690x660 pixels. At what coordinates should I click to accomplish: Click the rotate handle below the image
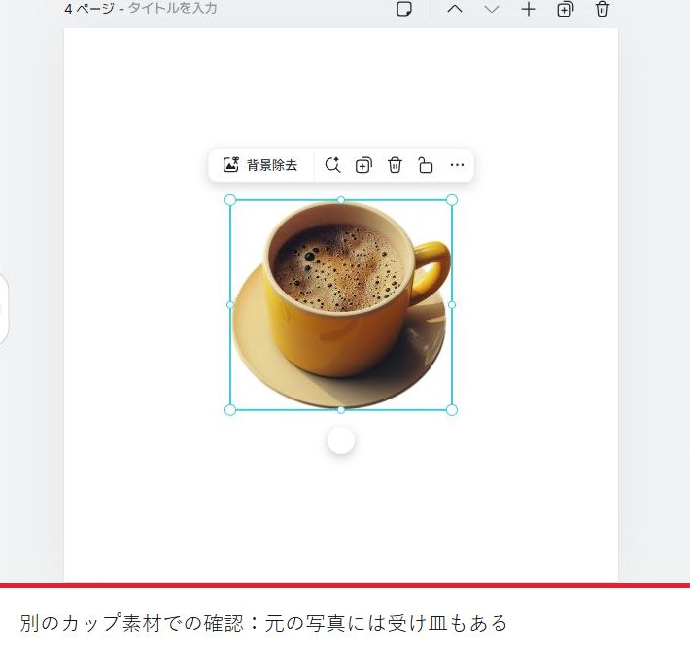(341, 440)
